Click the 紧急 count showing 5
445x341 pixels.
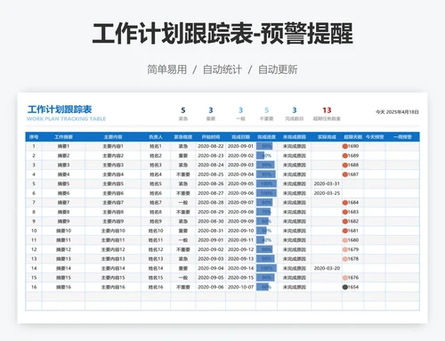tap(183, 110)
